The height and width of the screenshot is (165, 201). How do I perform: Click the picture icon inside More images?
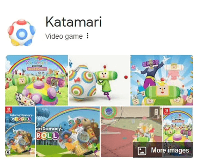(142, 151)
